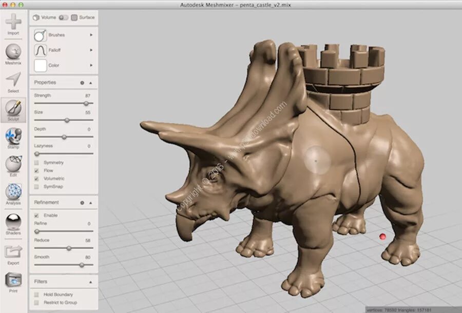
Task: Click the Lazyness slider handle
Action: pos(37,154)
